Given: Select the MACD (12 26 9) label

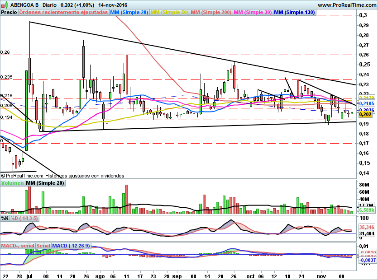Looking at the screenshot, I should (71, 246).
